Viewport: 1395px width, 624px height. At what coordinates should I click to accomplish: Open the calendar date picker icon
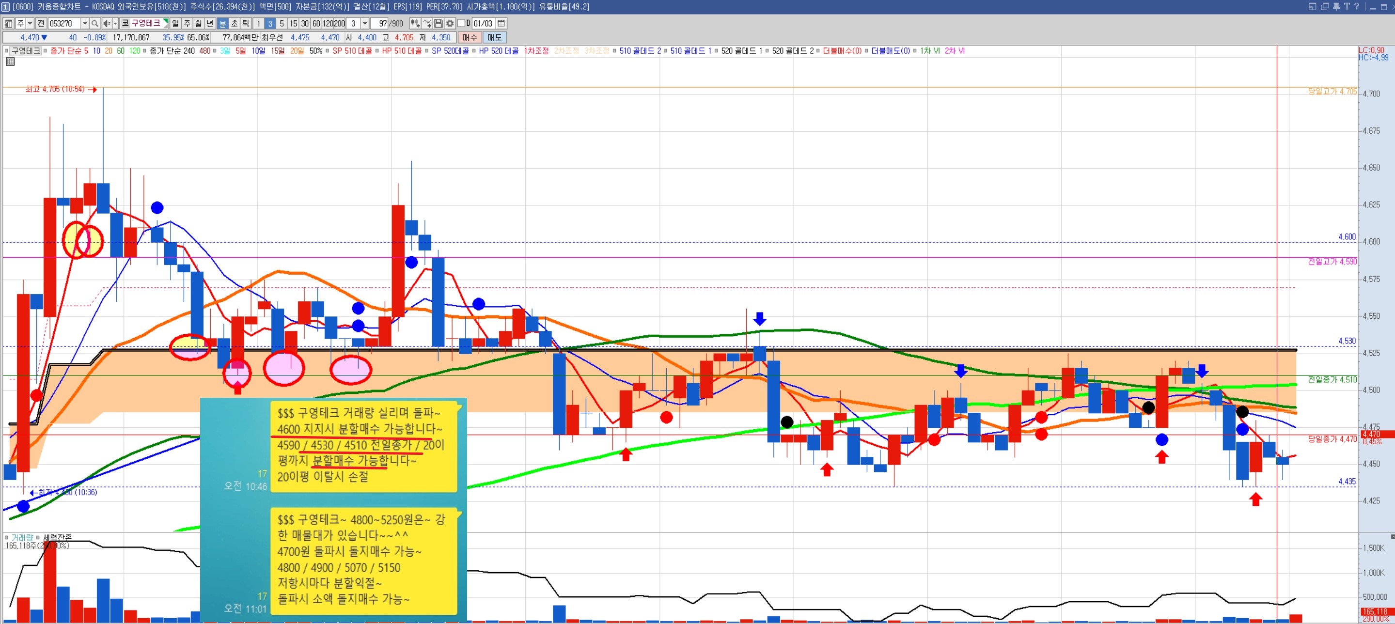click(x=501, y=23)
